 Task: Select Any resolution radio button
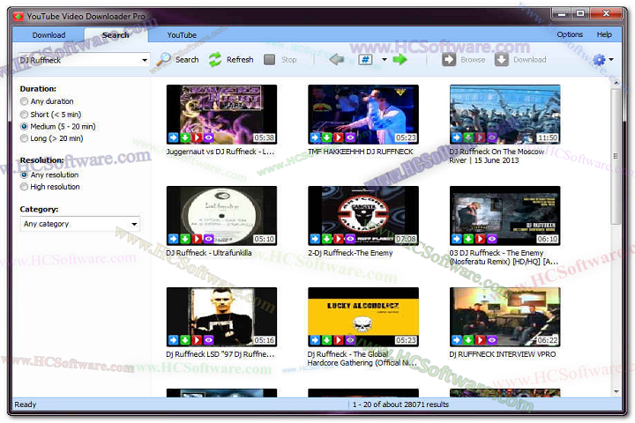25,174
